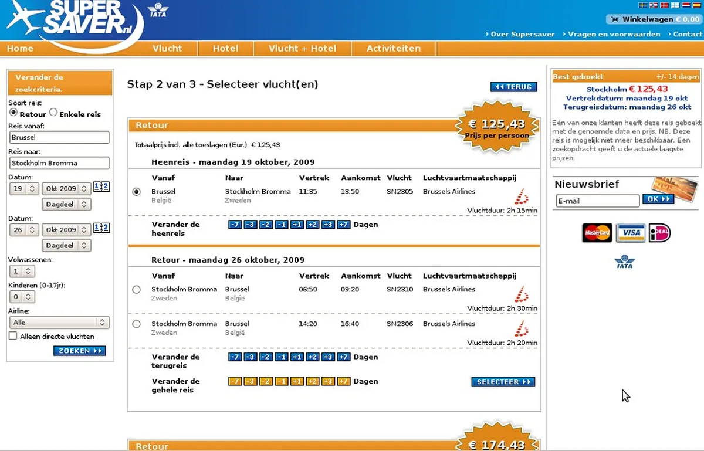Image resolution: width=704 pixels, height=451 pixels.
Task: Expand the first Dagdeel dropdown
Action: 66,204
